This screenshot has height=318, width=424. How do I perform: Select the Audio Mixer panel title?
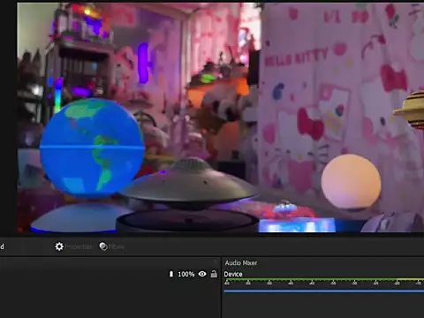[241, 262]
